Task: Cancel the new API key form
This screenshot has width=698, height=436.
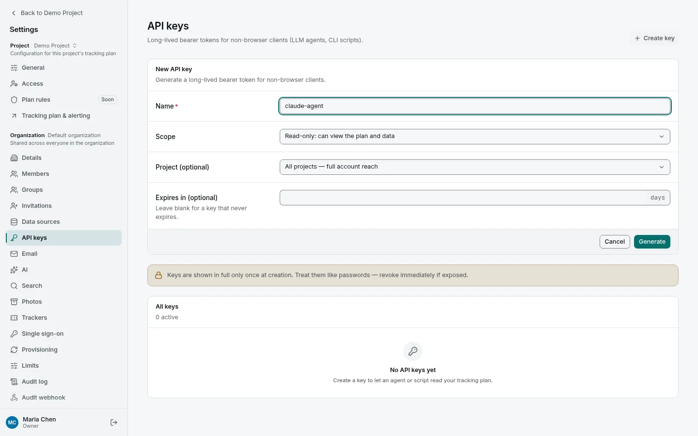Action: point(615,242)
